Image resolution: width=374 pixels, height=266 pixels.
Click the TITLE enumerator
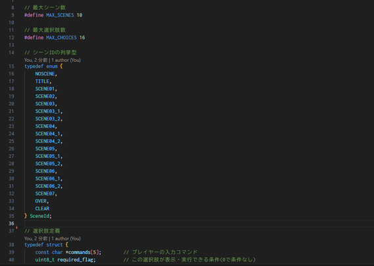(42, 81)
